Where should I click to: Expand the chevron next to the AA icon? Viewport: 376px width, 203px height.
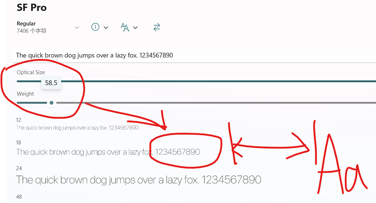[135, 28]
